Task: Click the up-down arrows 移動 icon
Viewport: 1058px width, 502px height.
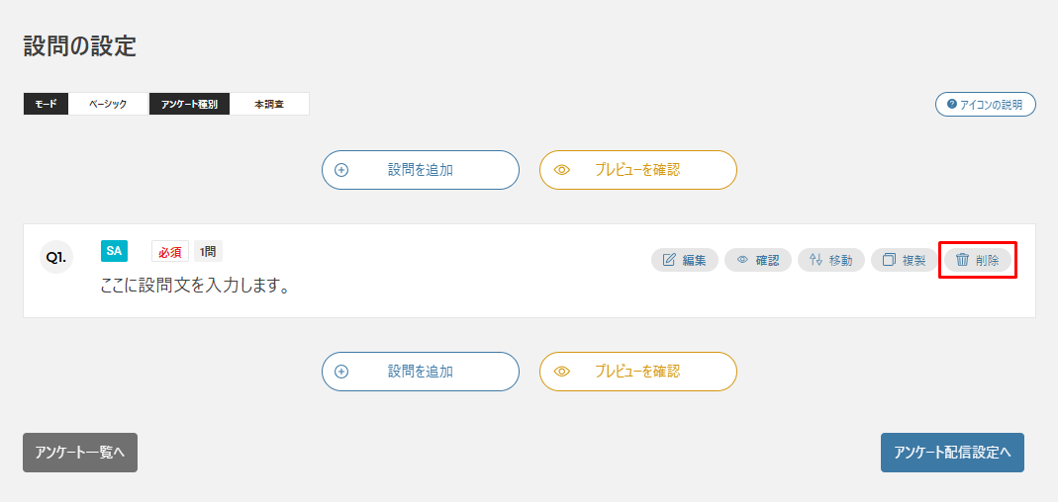Action: 817,260
